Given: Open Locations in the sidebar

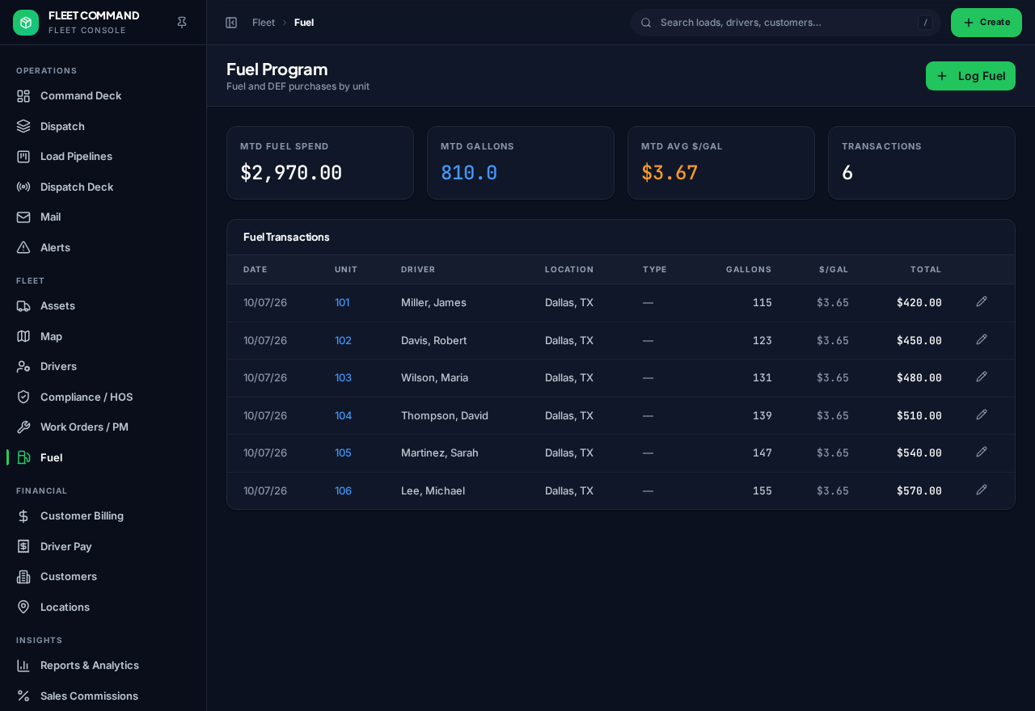Looking at the screenshot, I should click(103, 607).
